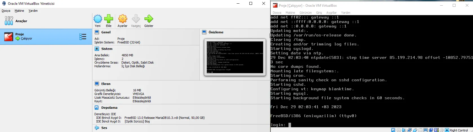Click '4850 MB' Ana Bellek value
Image resolution: width=473 pixels, height=132 pixels.
[127, 55]
